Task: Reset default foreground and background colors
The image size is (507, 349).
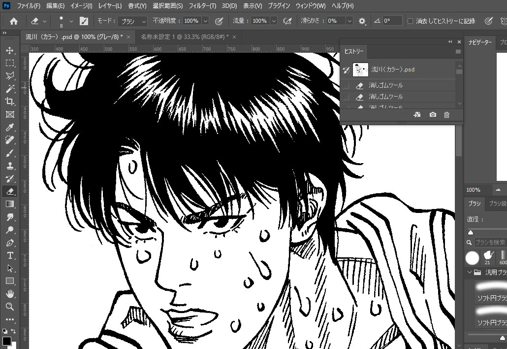Action: [x=4, y=331]
